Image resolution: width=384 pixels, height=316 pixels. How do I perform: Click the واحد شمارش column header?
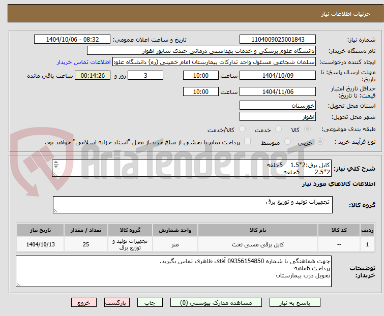(x=175, y=230)
